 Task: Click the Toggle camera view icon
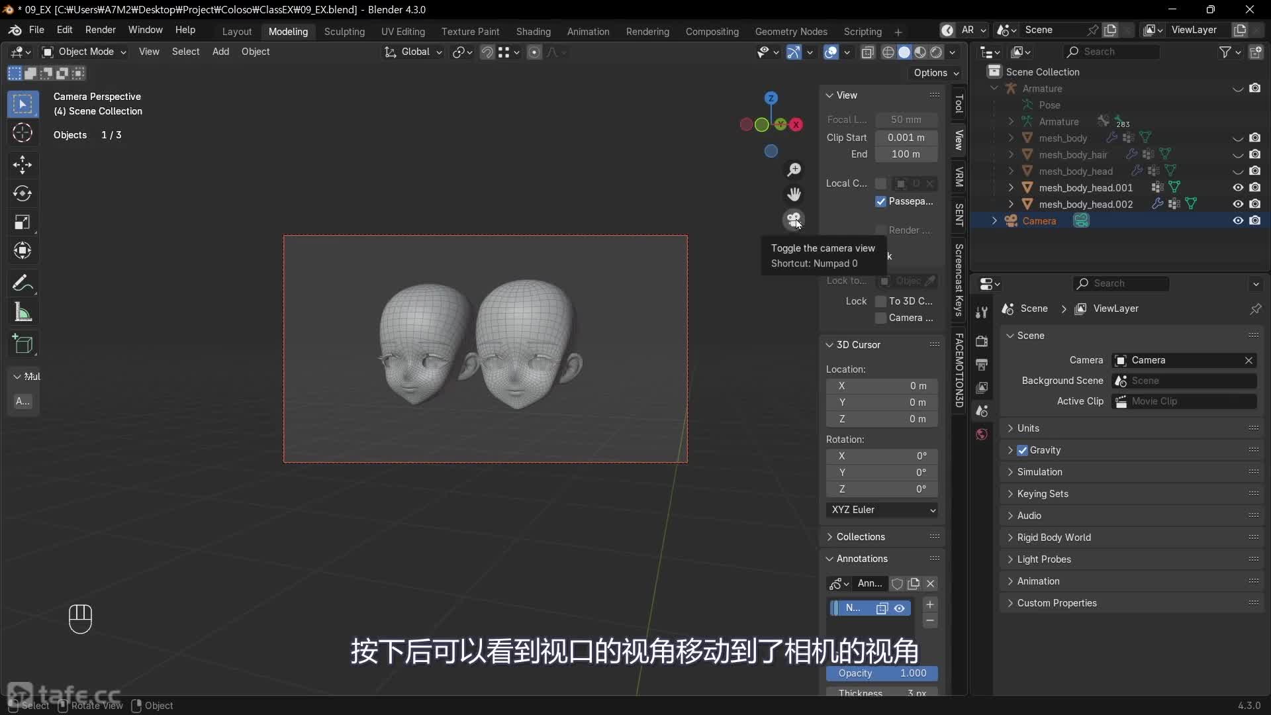tap(793, 219)
